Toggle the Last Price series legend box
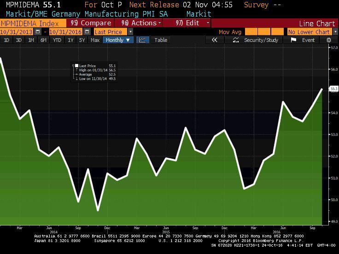The image size is (339, 254). pyautogui.click(x=76, y=66)
